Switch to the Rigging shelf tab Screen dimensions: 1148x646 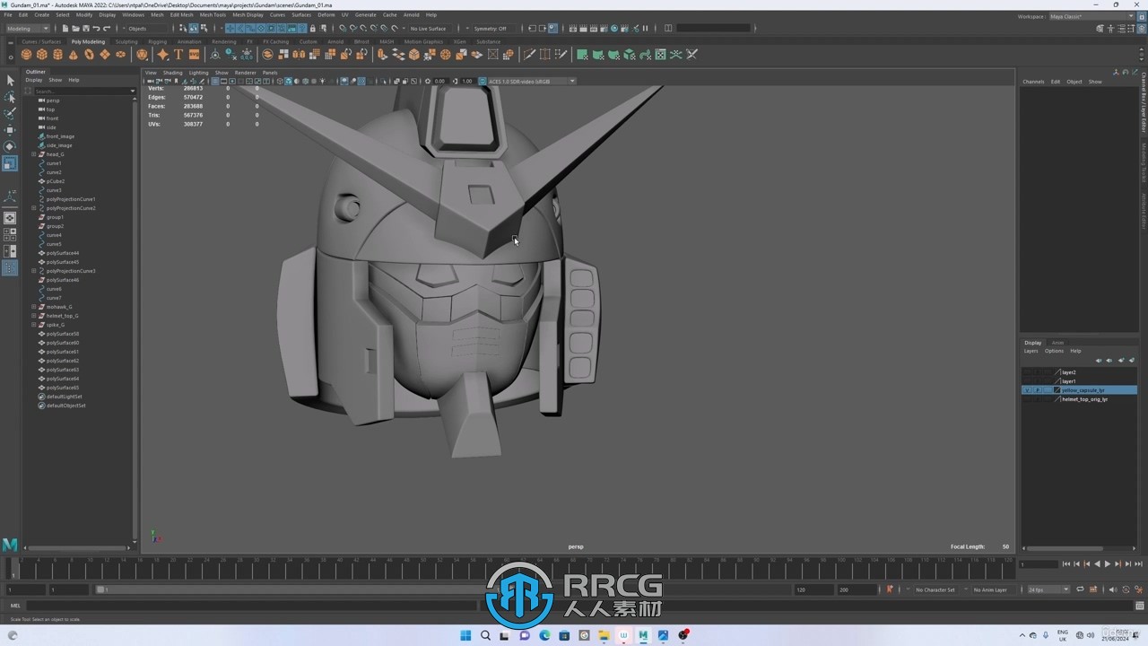point(158,41)
